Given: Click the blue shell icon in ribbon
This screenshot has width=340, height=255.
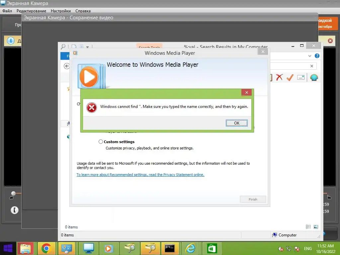Looking at the screenshot, I should click(x=314, y=77).
